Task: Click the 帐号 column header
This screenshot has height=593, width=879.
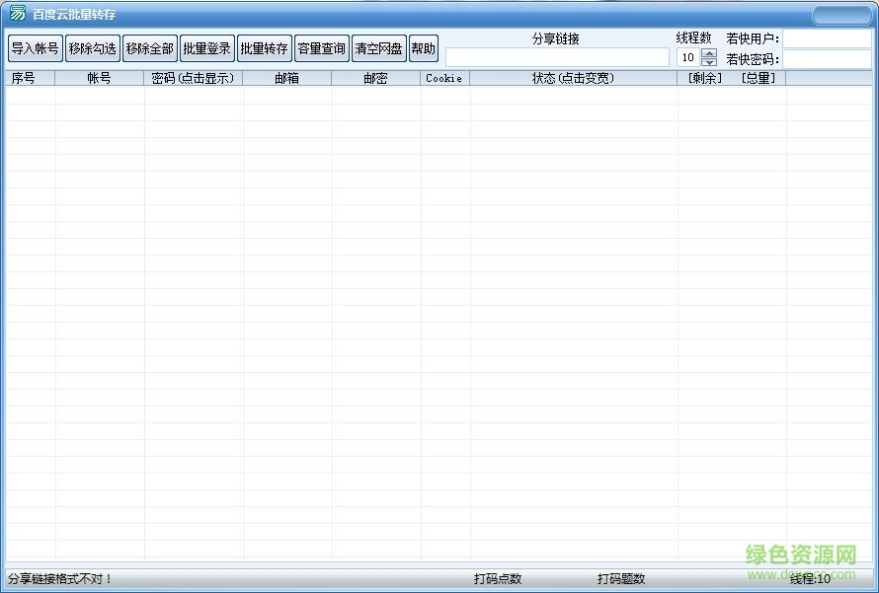Action: (x=99, y=78)
